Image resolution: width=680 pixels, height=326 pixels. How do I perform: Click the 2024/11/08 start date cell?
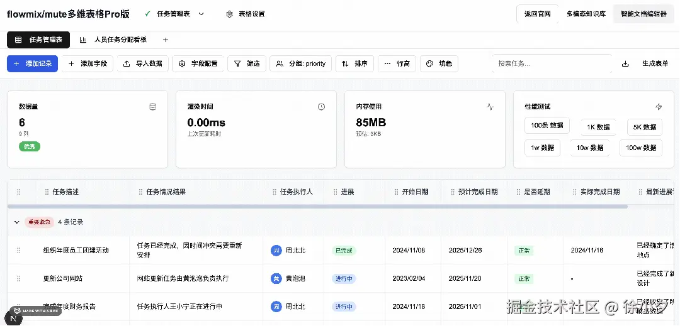click(x=409, y=251)
